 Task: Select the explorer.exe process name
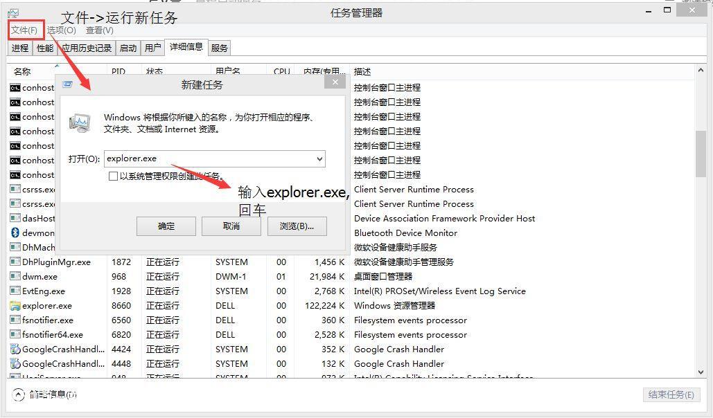[47, 305]
